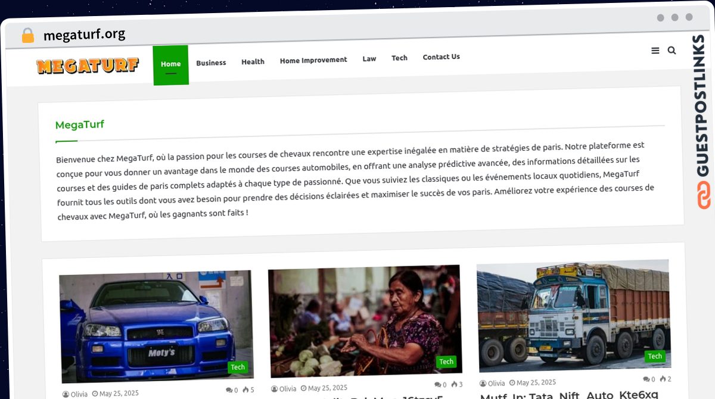The image size is (715, 399).
Task: Open the hamburger menu icon
Action: click(x=655, y=51)
